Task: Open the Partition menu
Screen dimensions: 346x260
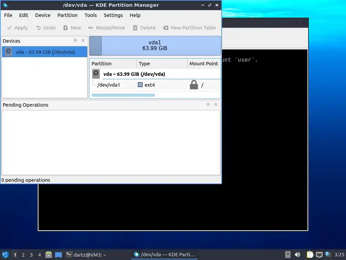Action: coord(68,15)
